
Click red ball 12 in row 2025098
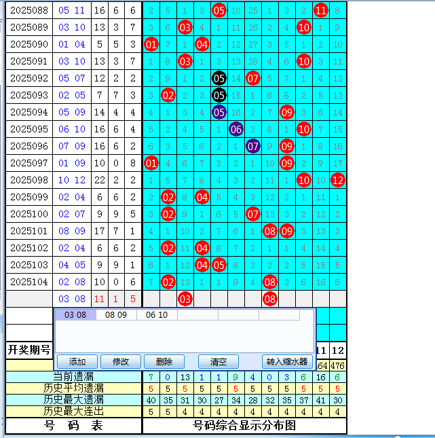tap(338, 180)
